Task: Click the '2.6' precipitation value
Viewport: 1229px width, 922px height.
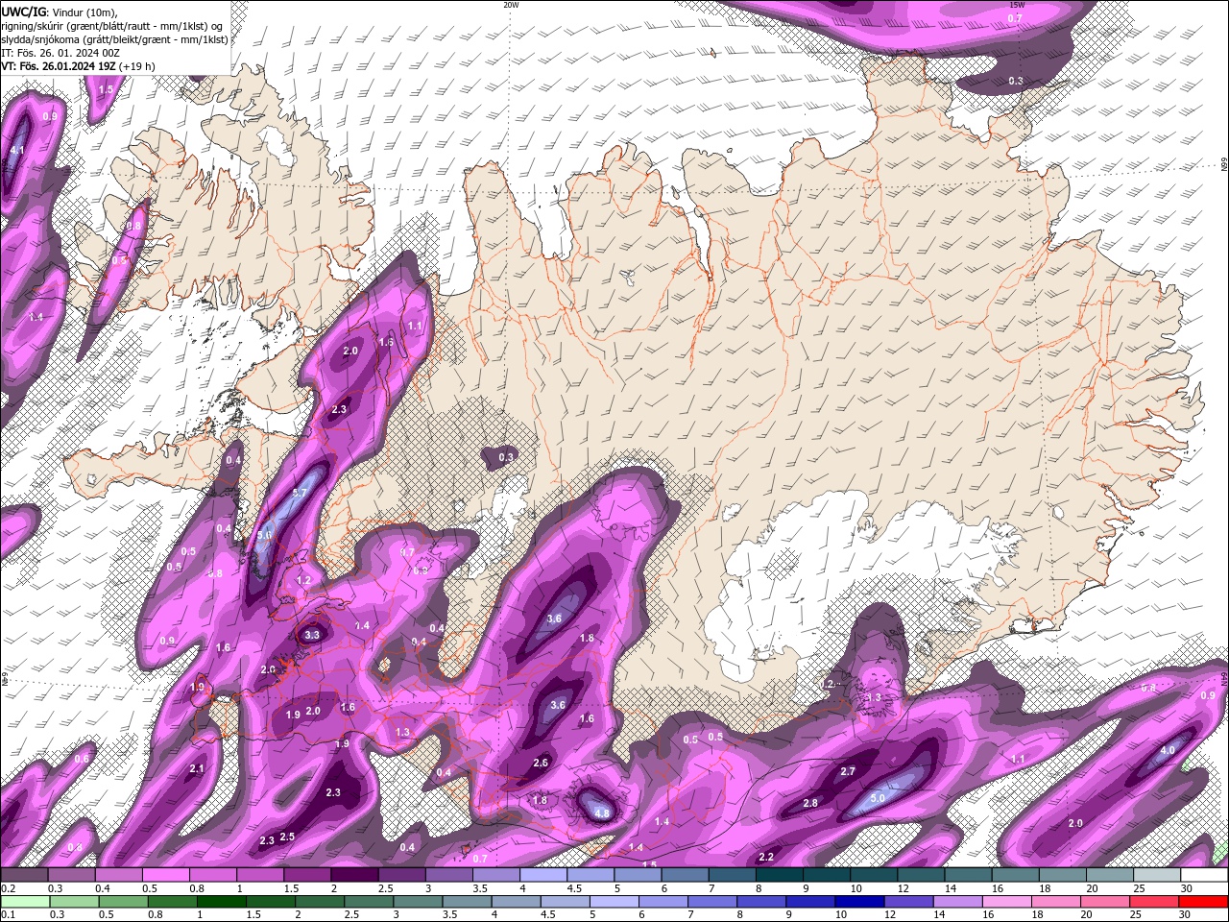Action: (541, 764)
